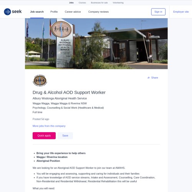The height and width of the screenshot is (192, 192).
Task: Click the Share arrow icon
Action: pyautogui.click(x=149, y=78)
